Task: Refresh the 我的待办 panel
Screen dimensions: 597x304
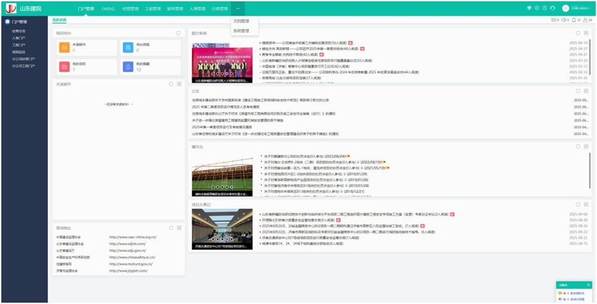Action: coord(178,33)
